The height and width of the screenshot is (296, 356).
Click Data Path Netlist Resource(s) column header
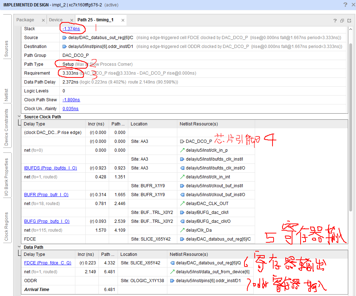pos(210,254)
